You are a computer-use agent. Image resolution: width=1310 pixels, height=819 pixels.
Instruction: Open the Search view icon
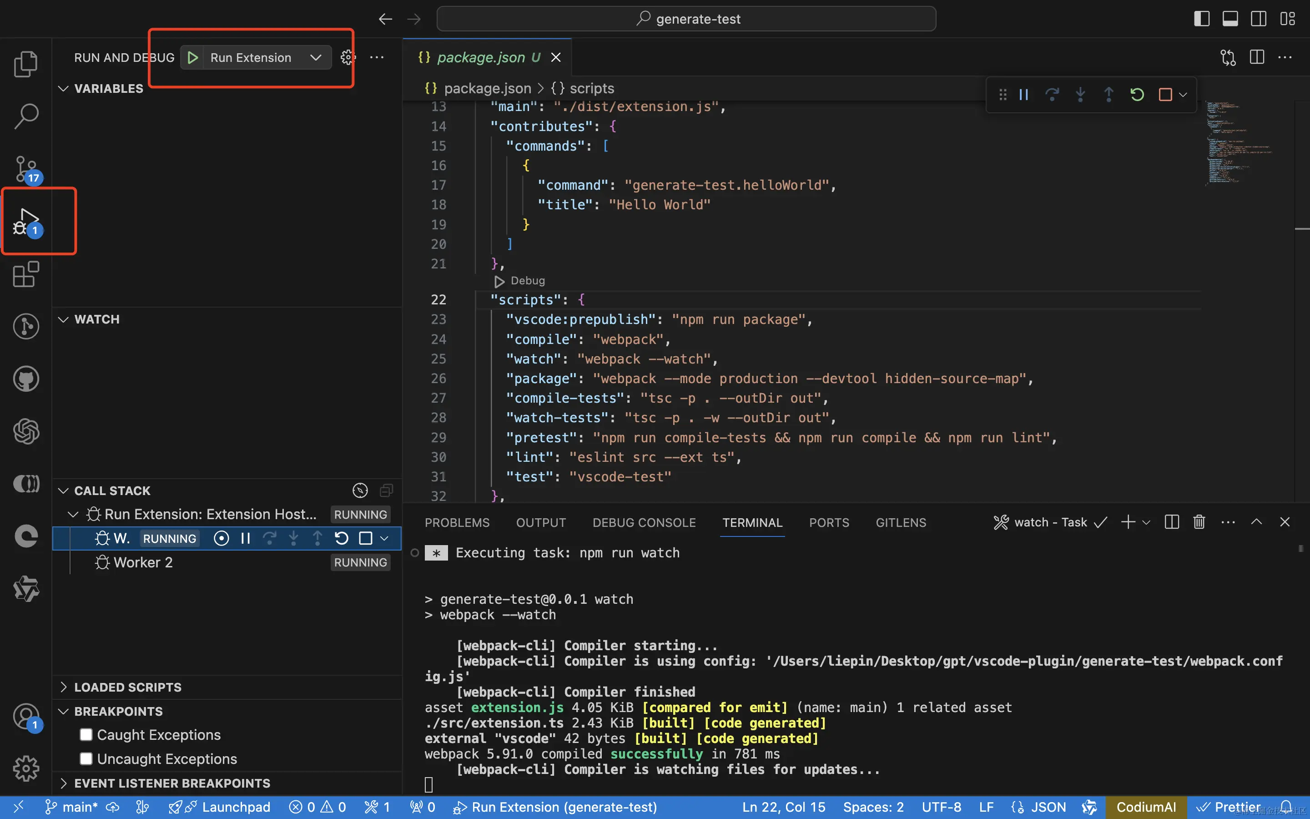(x=25, y=116)
